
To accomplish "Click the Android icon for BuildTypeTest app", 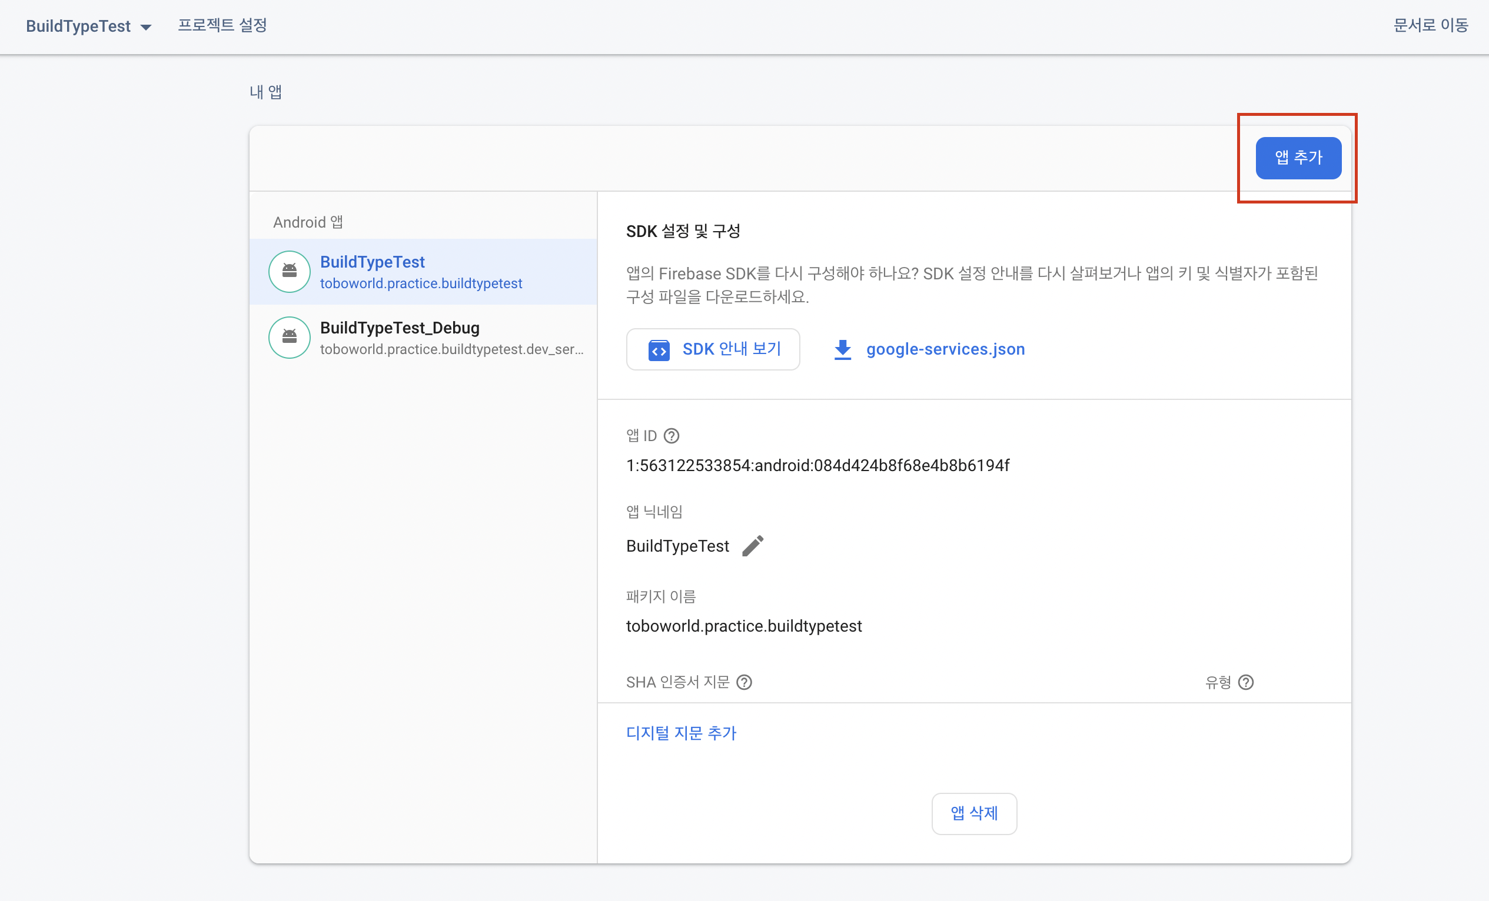I will pos(290,271).
